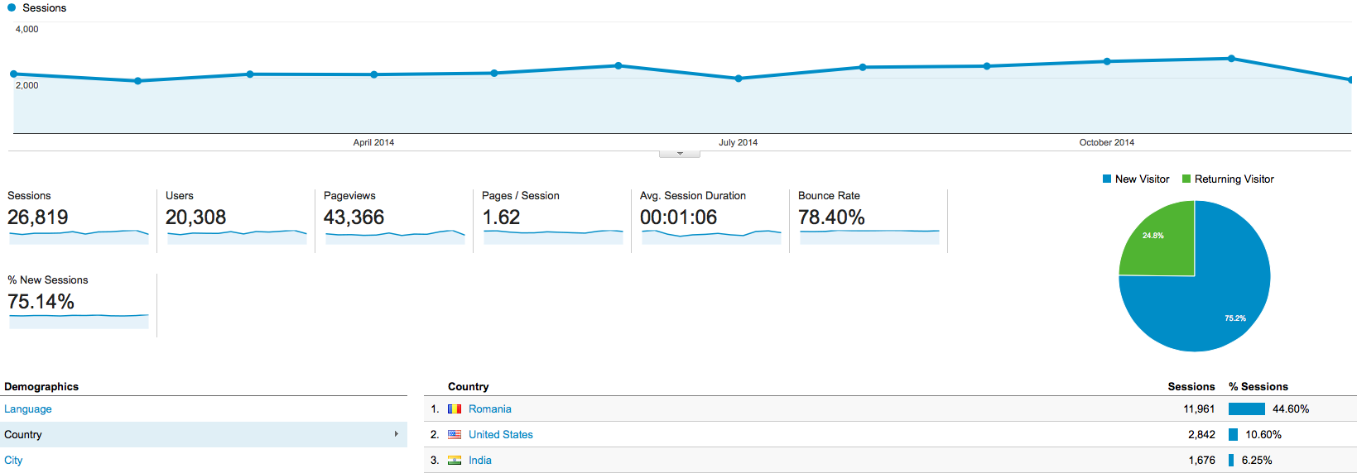Image resolution: width=1357 pixels, height=473 pixels.
Task: Click the Bounce Rate sparkline
Action: point(869,236)
